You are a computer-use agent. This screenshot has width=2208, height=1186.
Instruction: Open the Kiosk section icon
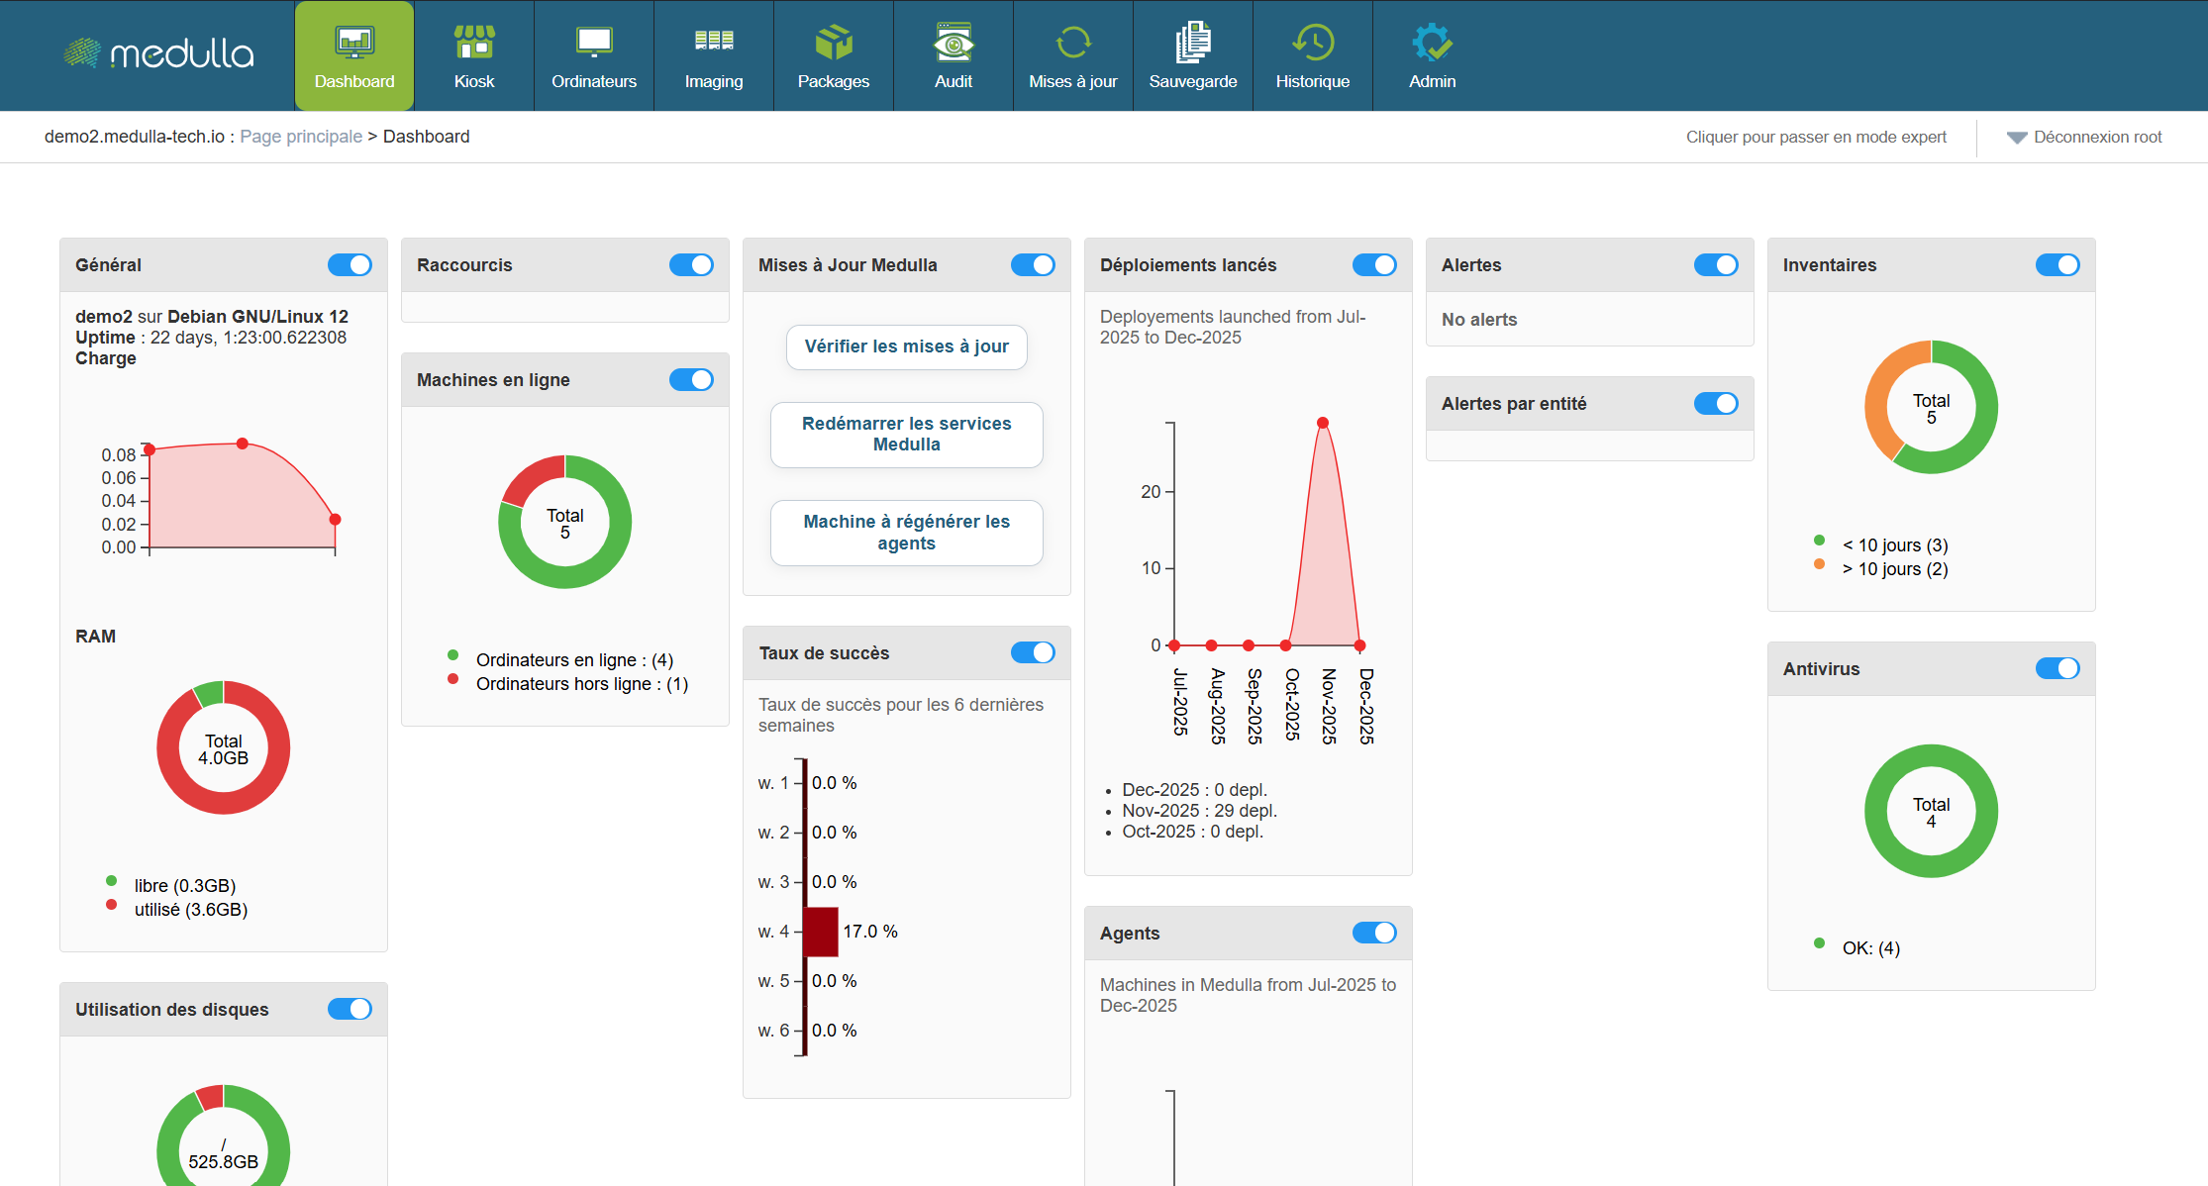click(474, 43)
